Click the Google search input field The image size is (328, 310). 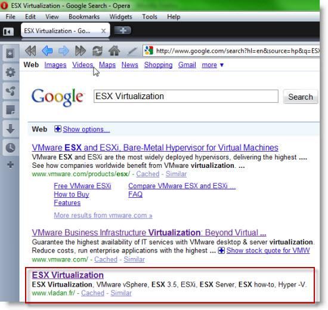point(186,96)
